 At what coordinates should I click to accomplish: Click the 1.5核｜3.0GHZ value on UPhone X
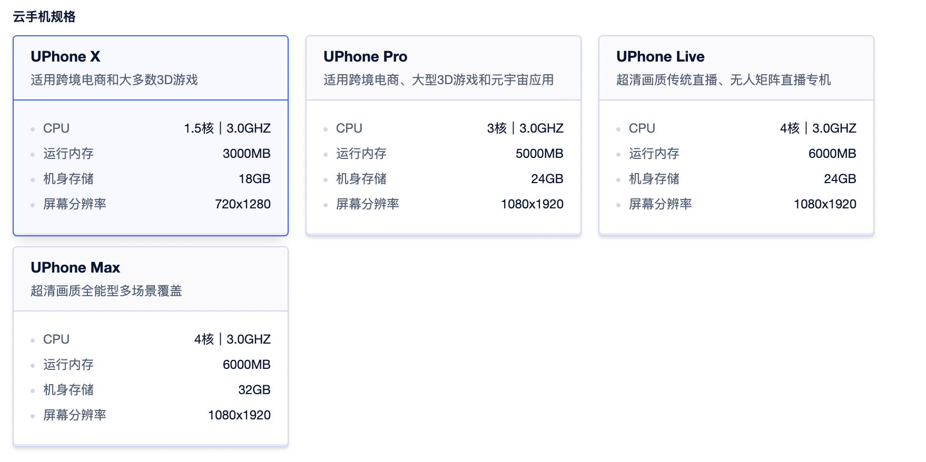[x=227, y=128]
